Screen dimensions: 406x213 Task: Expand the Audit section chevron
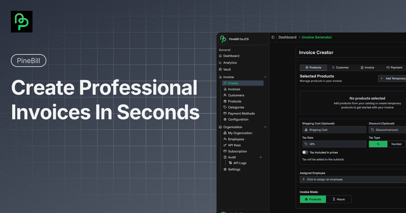pos(260,157)
